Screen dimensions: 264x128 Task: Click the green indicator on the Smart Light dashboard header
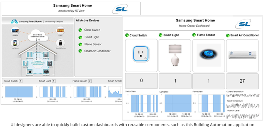[x=160, y=35]
